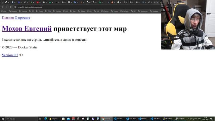The width and height of the screenshot is (215, 121).
Task: Open the tab search chevron button
Action: click(x=2, y=2)
